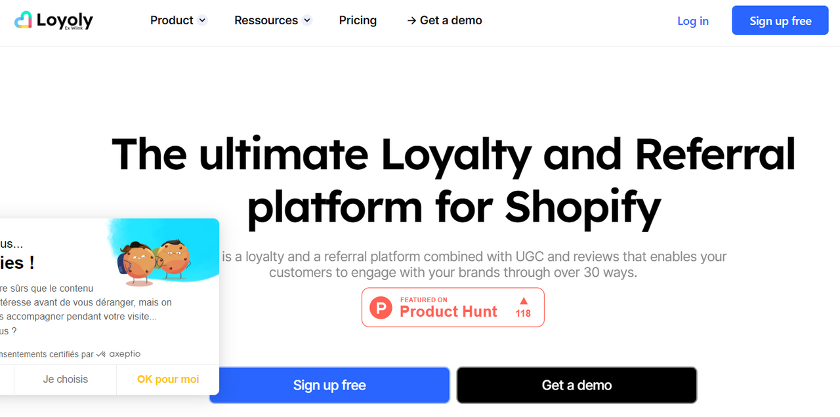The height and width of the screenshot is (417, 840).
Task: Click the Loyoly heart logo icon
Action: pos(23,20)
